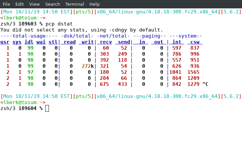Click the csw value '837'

195,48
